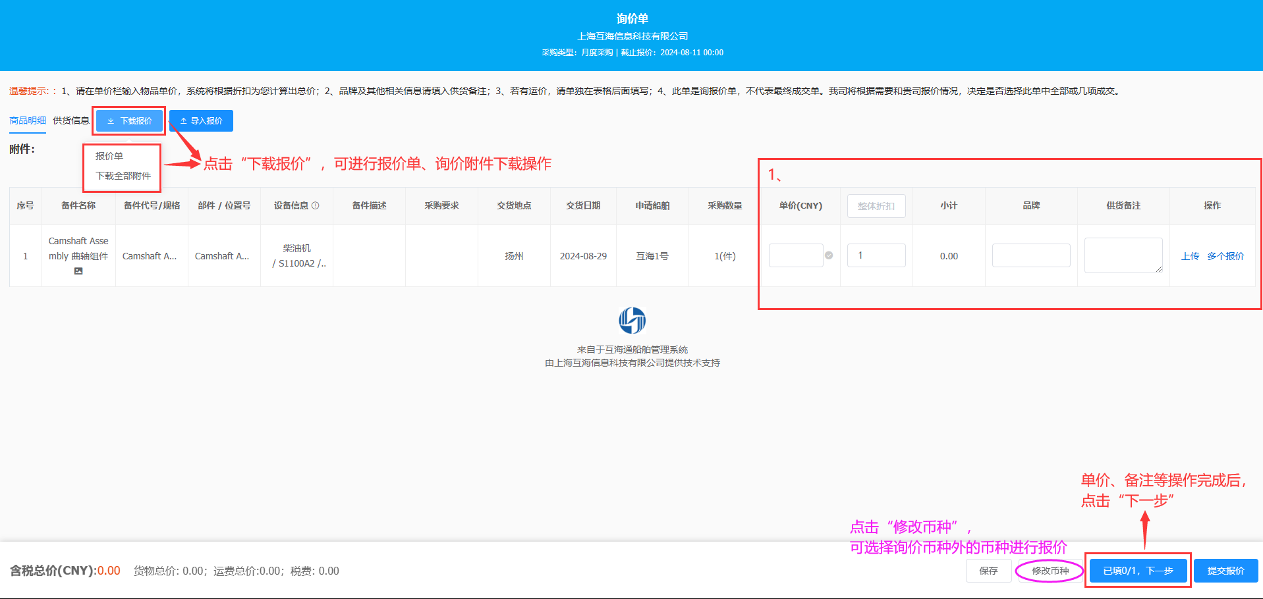Click the 柴油机 / S1100A2 equipment cell

pyautogui.click(x=296, y=256)
